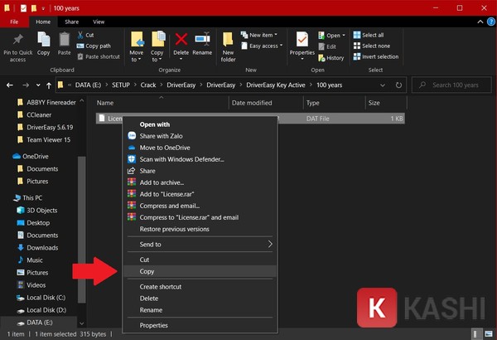Screen dimensions: 497x340
Task: Click the ribbon Copy icon
Action: coord(43,40)
